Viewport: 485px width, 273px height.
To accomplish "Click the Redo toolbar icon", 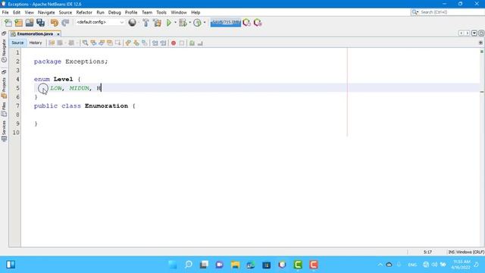I will (65, 23).
